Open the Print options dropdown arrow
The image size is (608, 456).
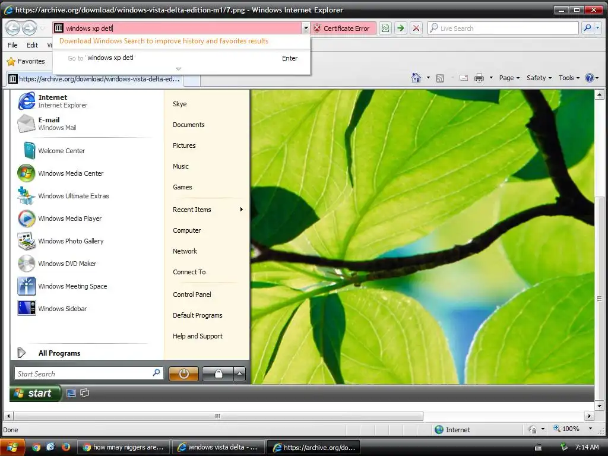tap(491, 78)
